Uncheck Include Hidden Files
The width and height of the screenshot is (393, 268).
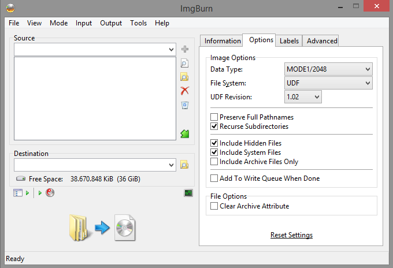214,143
